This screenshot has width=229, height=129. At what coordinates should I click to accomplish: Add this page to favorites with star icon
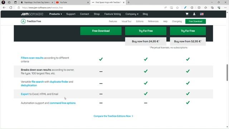pos(177,8)
